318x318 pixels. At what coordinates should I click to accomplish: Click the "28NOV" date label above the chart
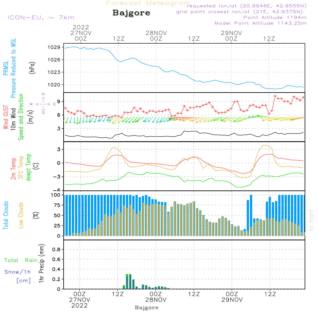(x=156, y=33)
